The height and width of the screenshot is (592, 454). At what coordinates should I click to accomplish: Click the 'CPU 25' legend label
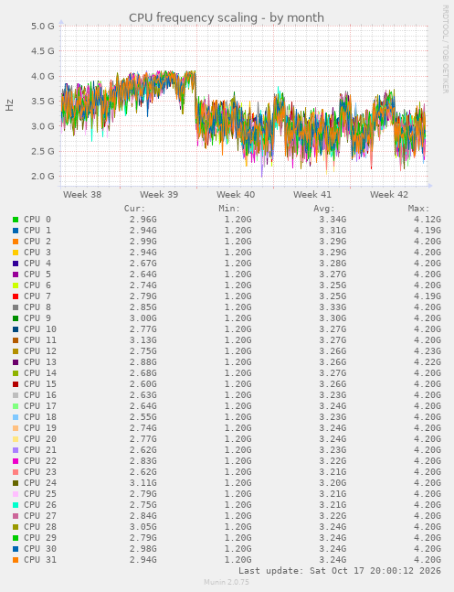point(40,493)
